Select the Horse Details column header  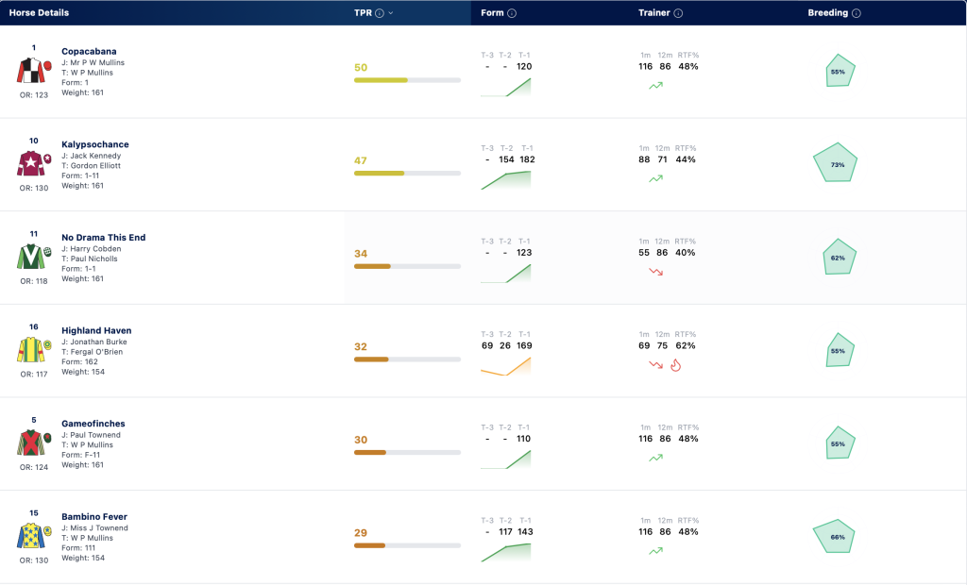[39, 13]
